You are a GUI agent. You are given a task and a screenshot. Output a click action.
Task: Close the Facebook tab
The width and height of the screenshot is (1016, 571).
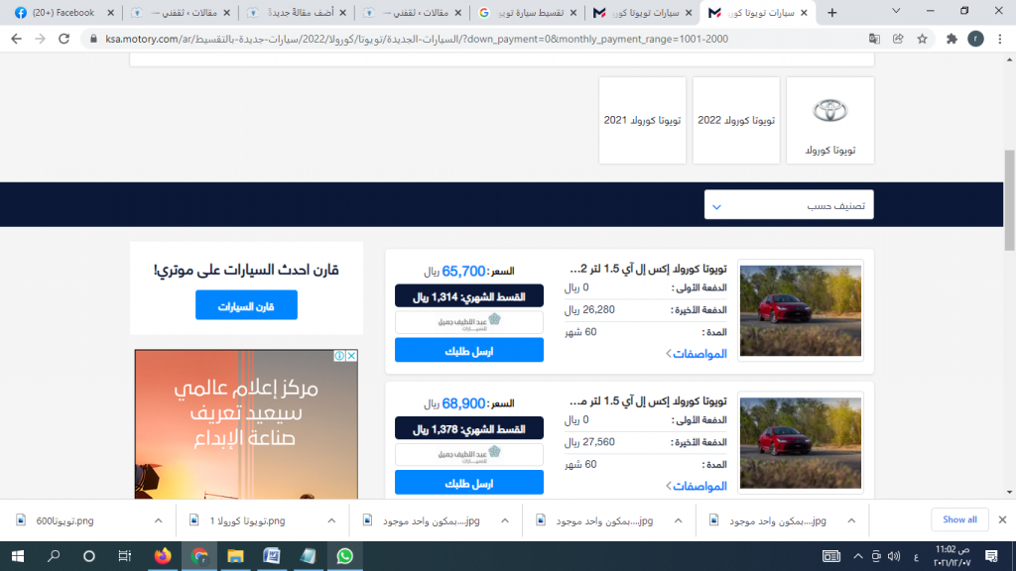110,12
